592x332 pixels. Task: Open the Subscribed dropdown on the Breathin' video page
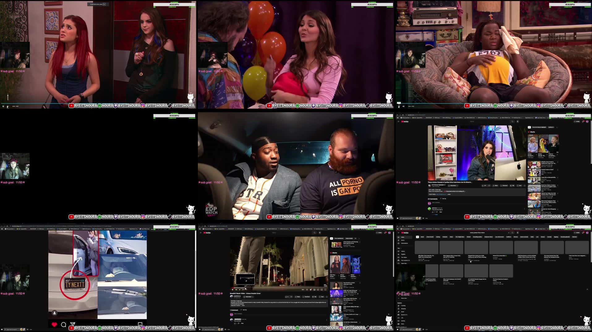pyautogui.click(x=248, y=297)
